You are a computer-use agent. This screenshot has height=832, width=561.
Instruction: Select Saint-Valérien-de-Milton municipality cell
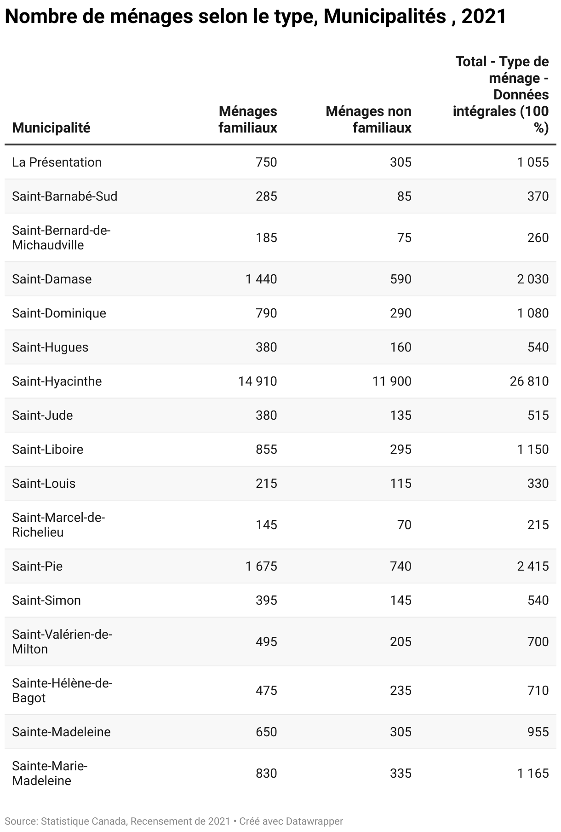point(62,641)
